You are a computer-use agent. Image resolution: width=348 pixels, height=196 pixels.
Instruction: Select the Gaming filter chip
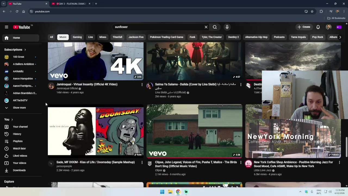77,37
